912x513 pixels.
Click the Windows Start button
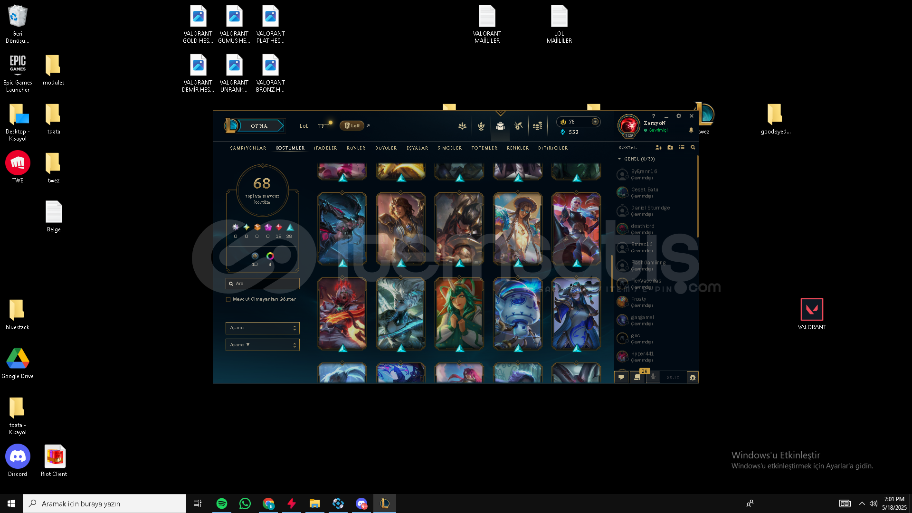coord(11,503)
